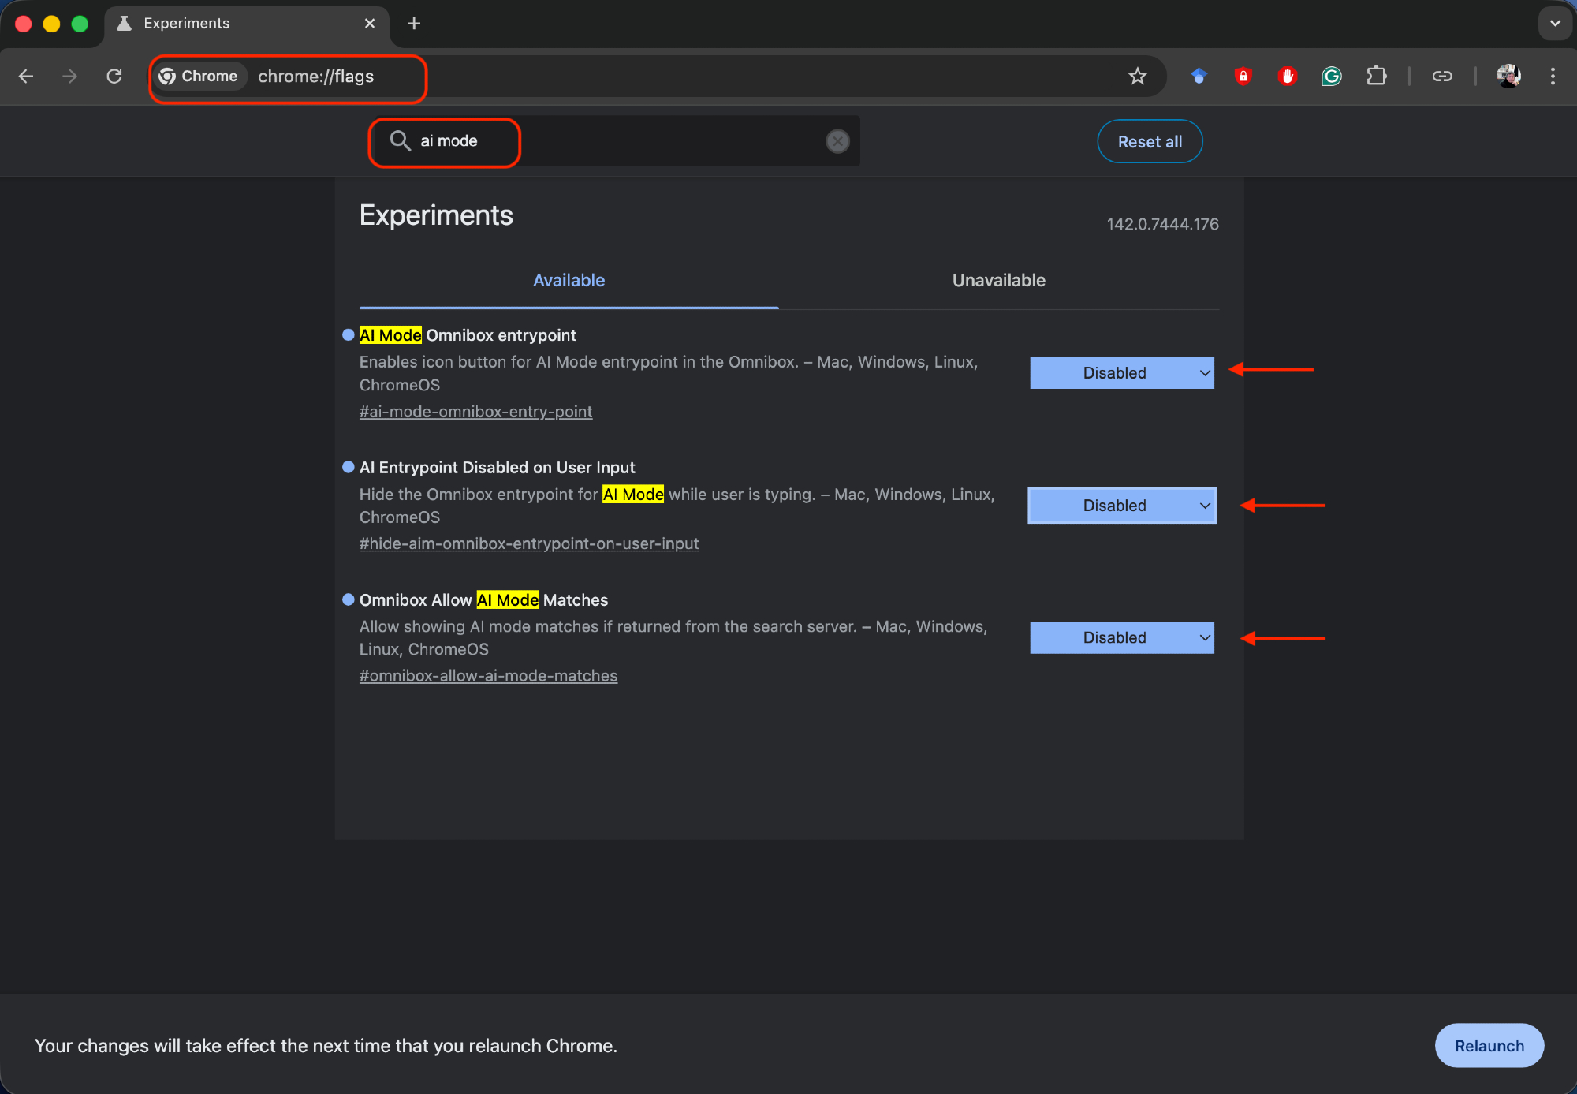
Task: Click the Grammarly extension icon
Action: tap(1332, 77)
